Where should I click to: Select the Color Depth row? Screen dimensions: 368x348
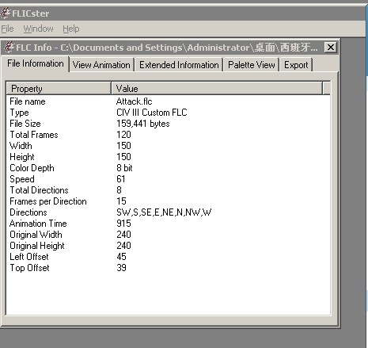[168, 168]
